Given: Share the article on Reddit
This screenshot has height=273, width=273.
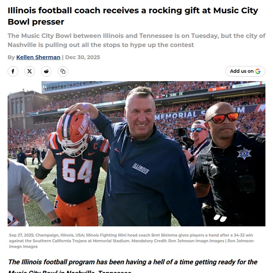Looking at the screenshot, I should 46,71.
